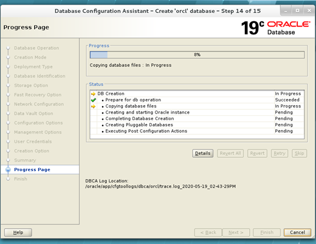Select the DB Creation status row
Screen dimensions: 316x244
[x=197, y=93]
